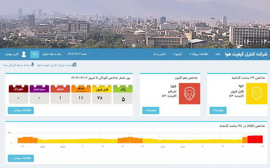Click the شرکت کنترل کیفیت هوا site title
Viewport: 270px width, 168px height.
tap(246, 54)
